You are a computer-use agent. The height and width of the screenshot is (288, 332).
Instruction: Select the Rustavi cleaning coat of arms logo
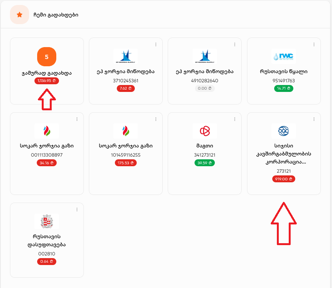(x=47, y=221)
